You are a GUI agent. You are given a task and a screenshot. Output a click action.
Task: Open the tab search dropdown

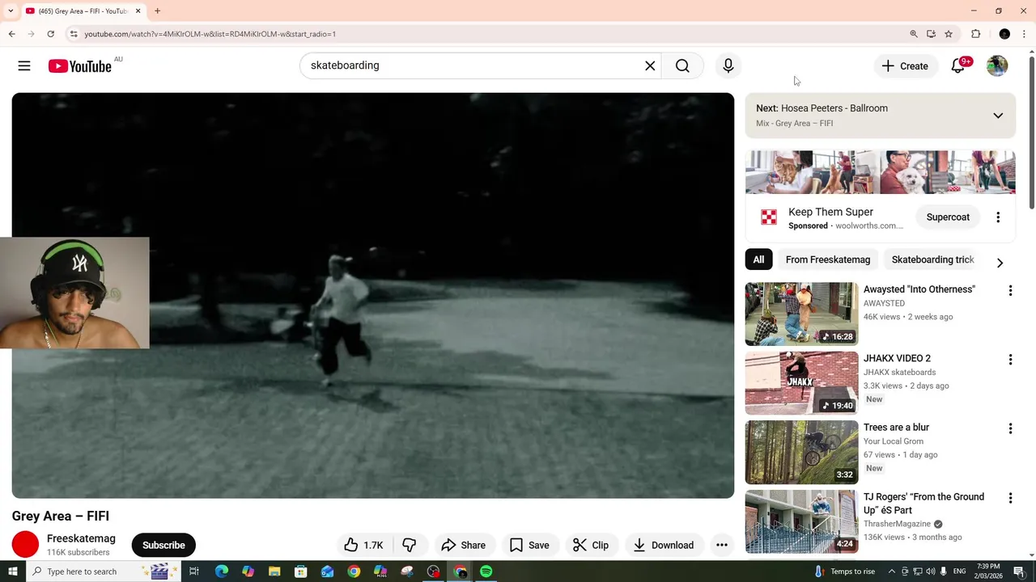[x=11, y=11]
